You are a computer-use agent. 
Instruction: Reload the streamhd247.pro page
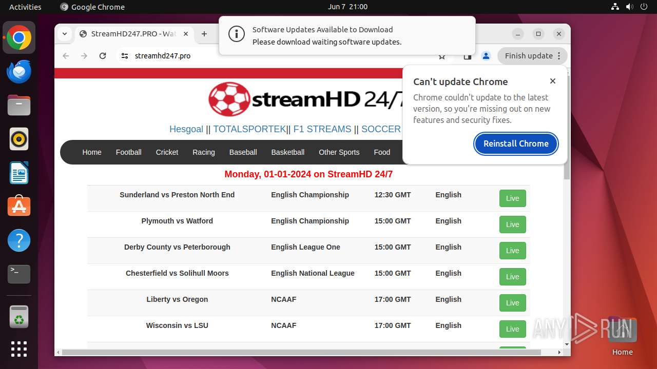(x=103, y=56)
